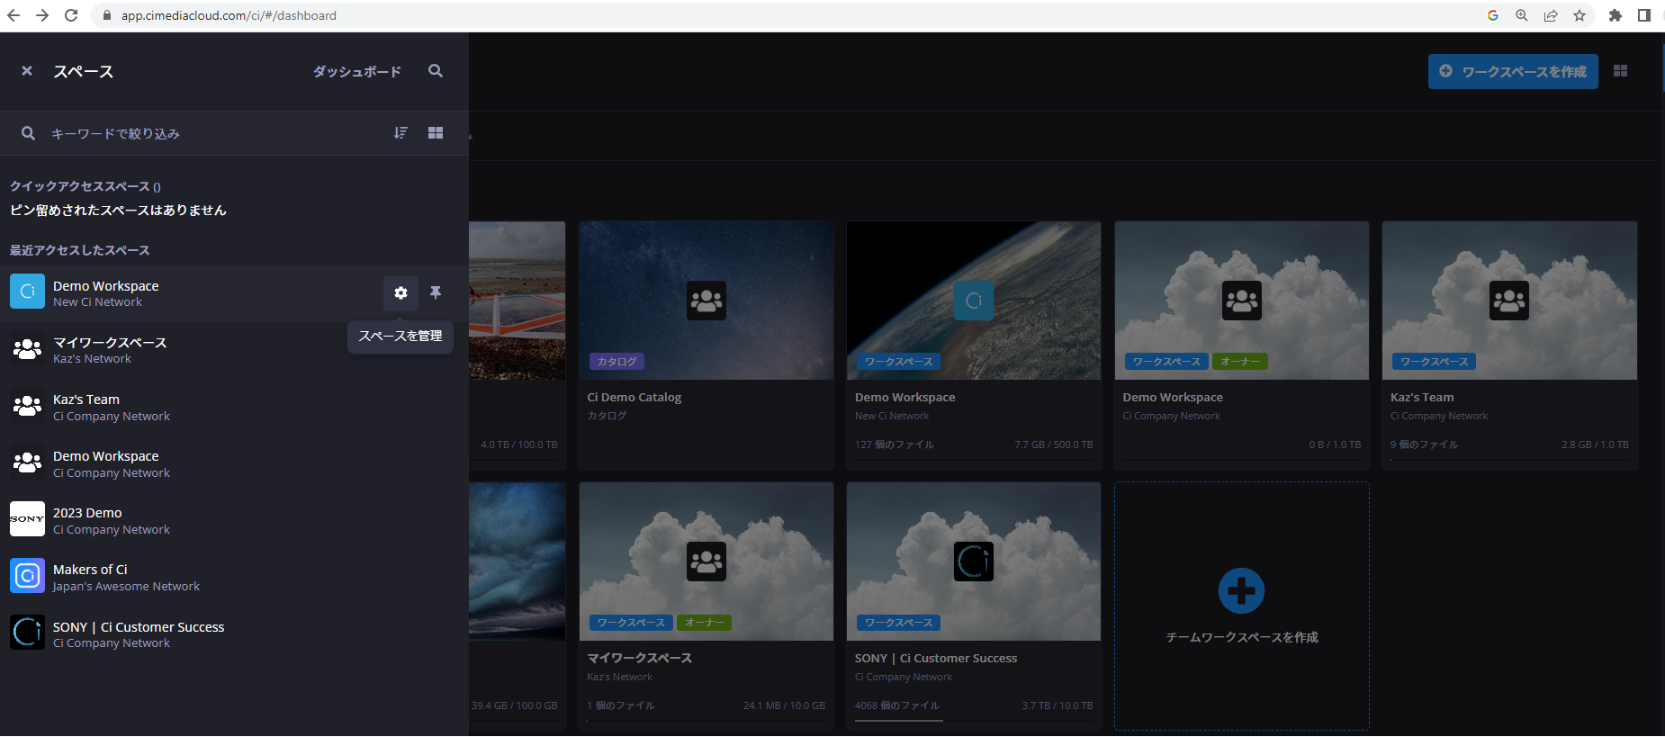Open space settings gear for Demo Workspace
The width and height of the screenshot is (1665, 737).
(400, 293)
